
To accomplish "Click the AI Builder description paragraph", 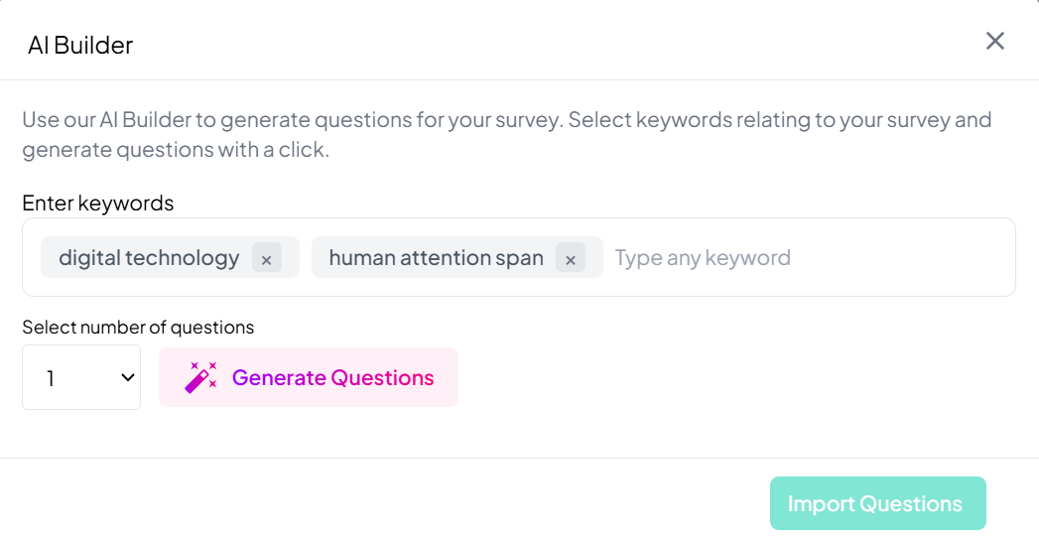I will pyautogui.click(x=506, y=135).
